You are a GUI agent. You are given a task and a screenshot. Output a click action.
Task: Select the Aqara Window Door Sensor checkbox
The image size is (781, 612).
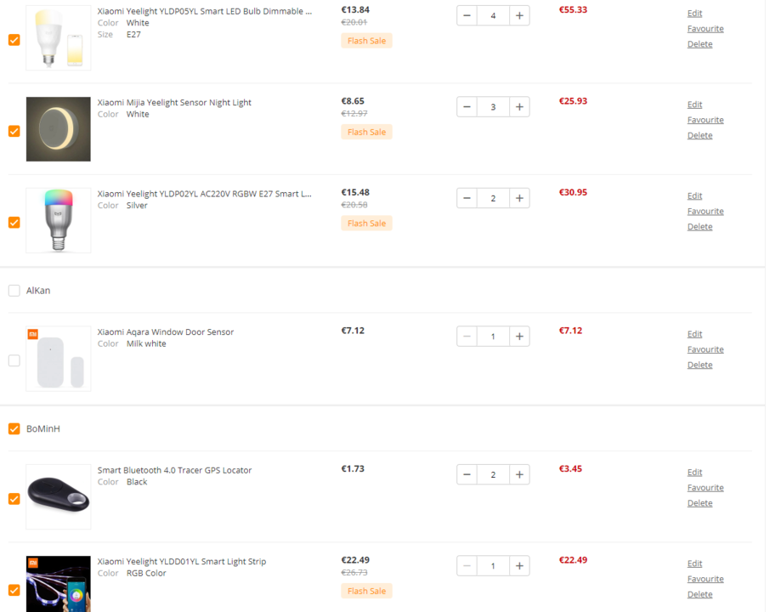[14, 360]
